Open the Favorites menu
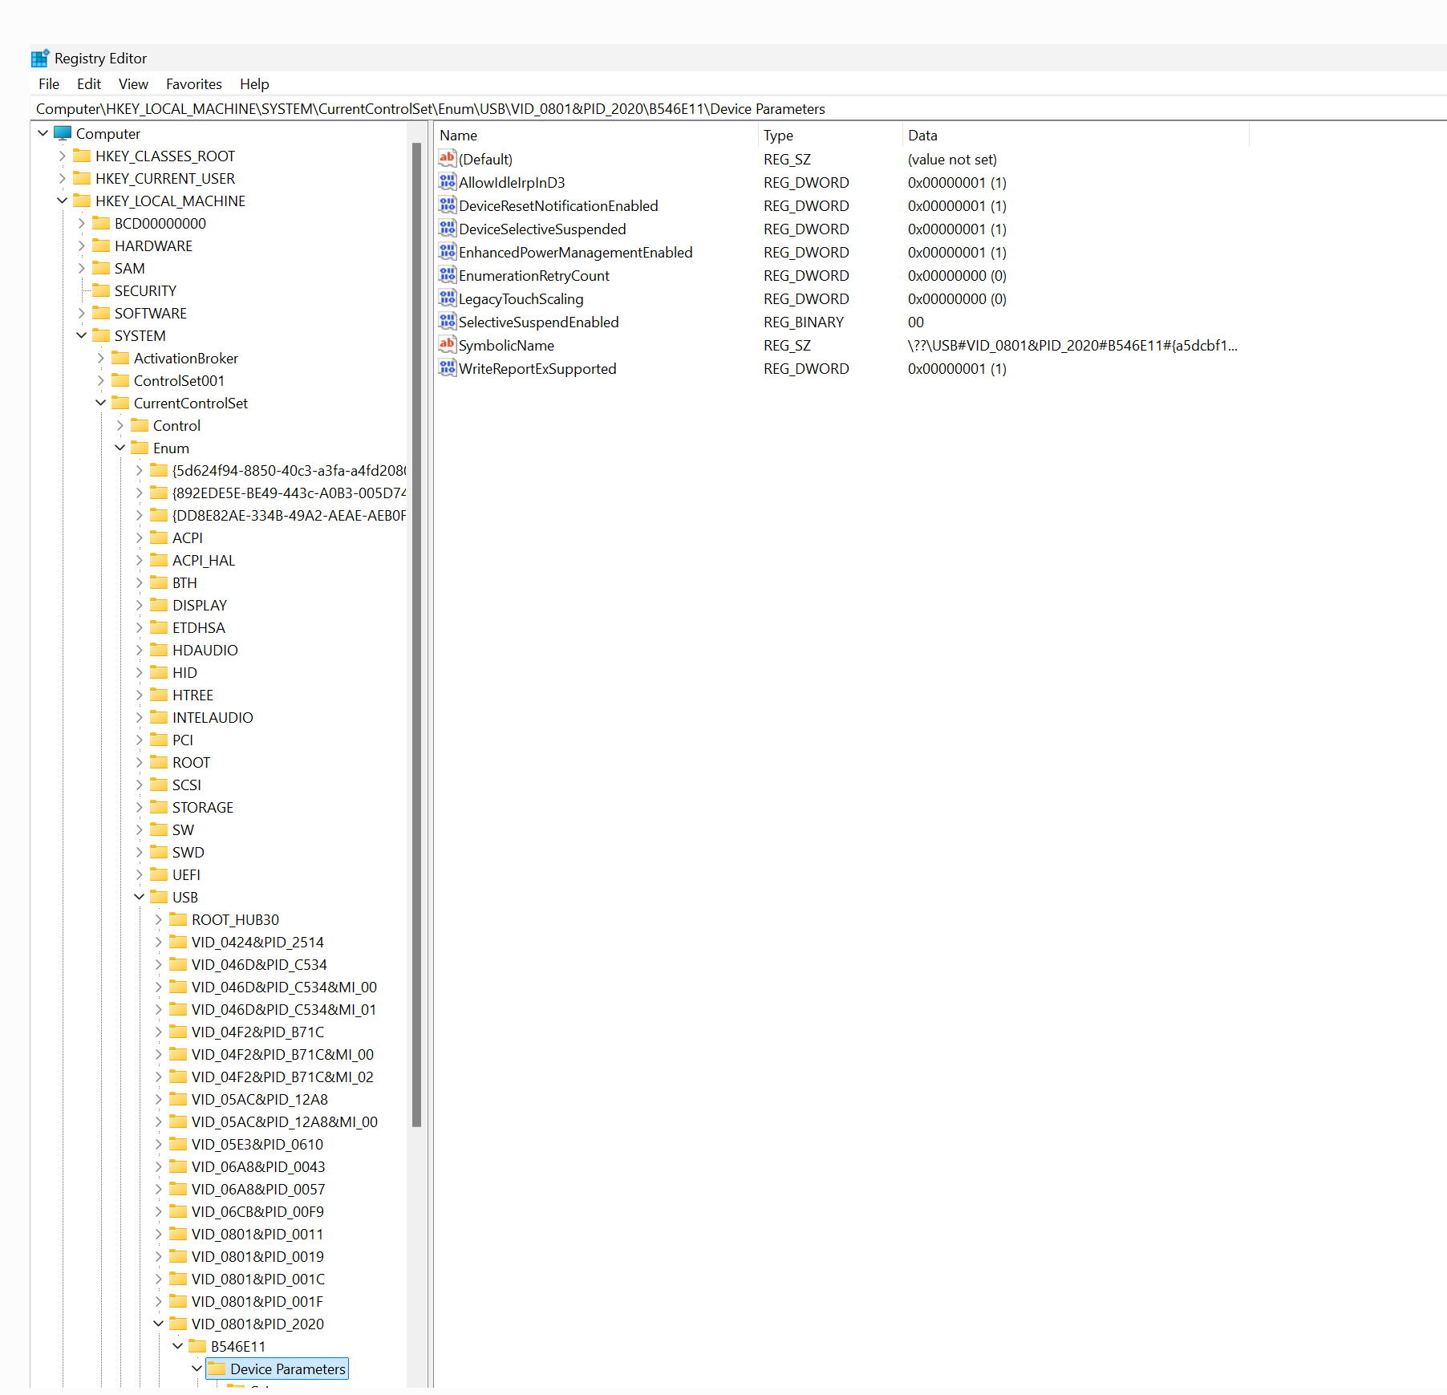The height and width of the screenshot is (1395, 1447). tap(193, 84)
